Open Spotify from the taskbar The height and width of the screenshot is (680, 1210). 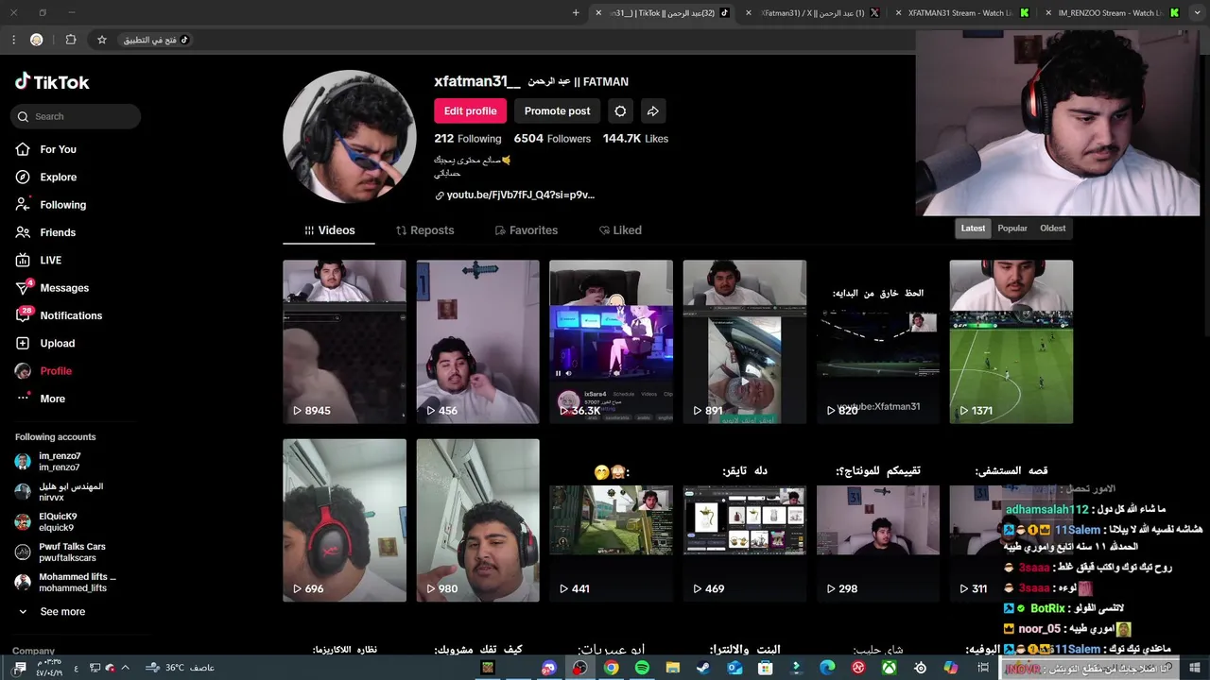click(x=642, y=668)
